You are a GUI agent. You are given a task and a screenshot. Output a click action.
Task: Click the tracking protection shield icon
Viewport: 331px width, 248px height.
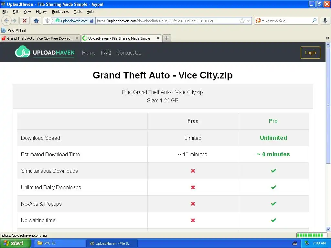tap(48, 21)
